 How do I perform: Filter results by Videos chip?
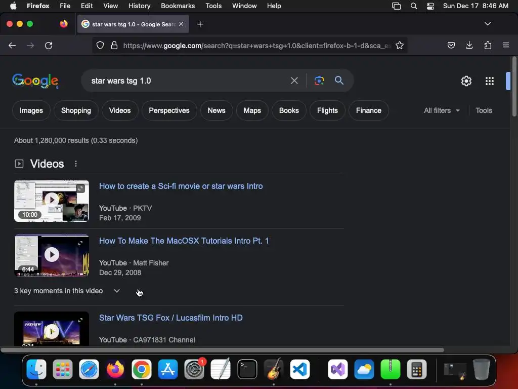point(120,110)
